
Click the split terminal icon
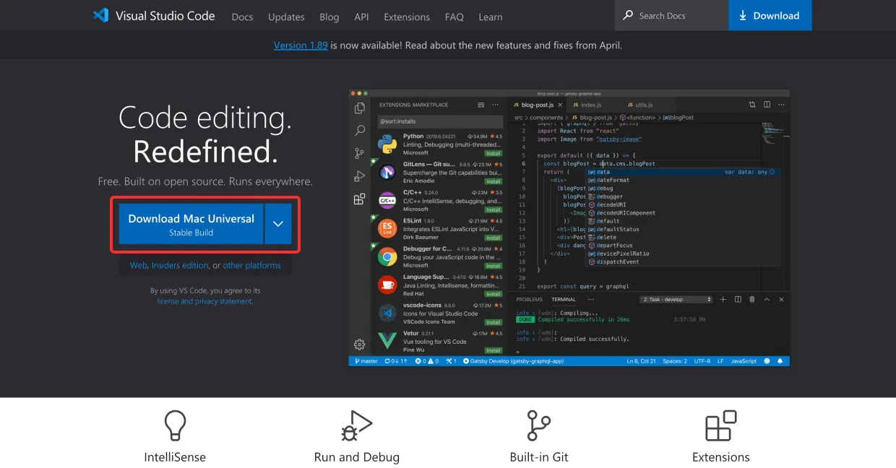click(x=738, y=299)
